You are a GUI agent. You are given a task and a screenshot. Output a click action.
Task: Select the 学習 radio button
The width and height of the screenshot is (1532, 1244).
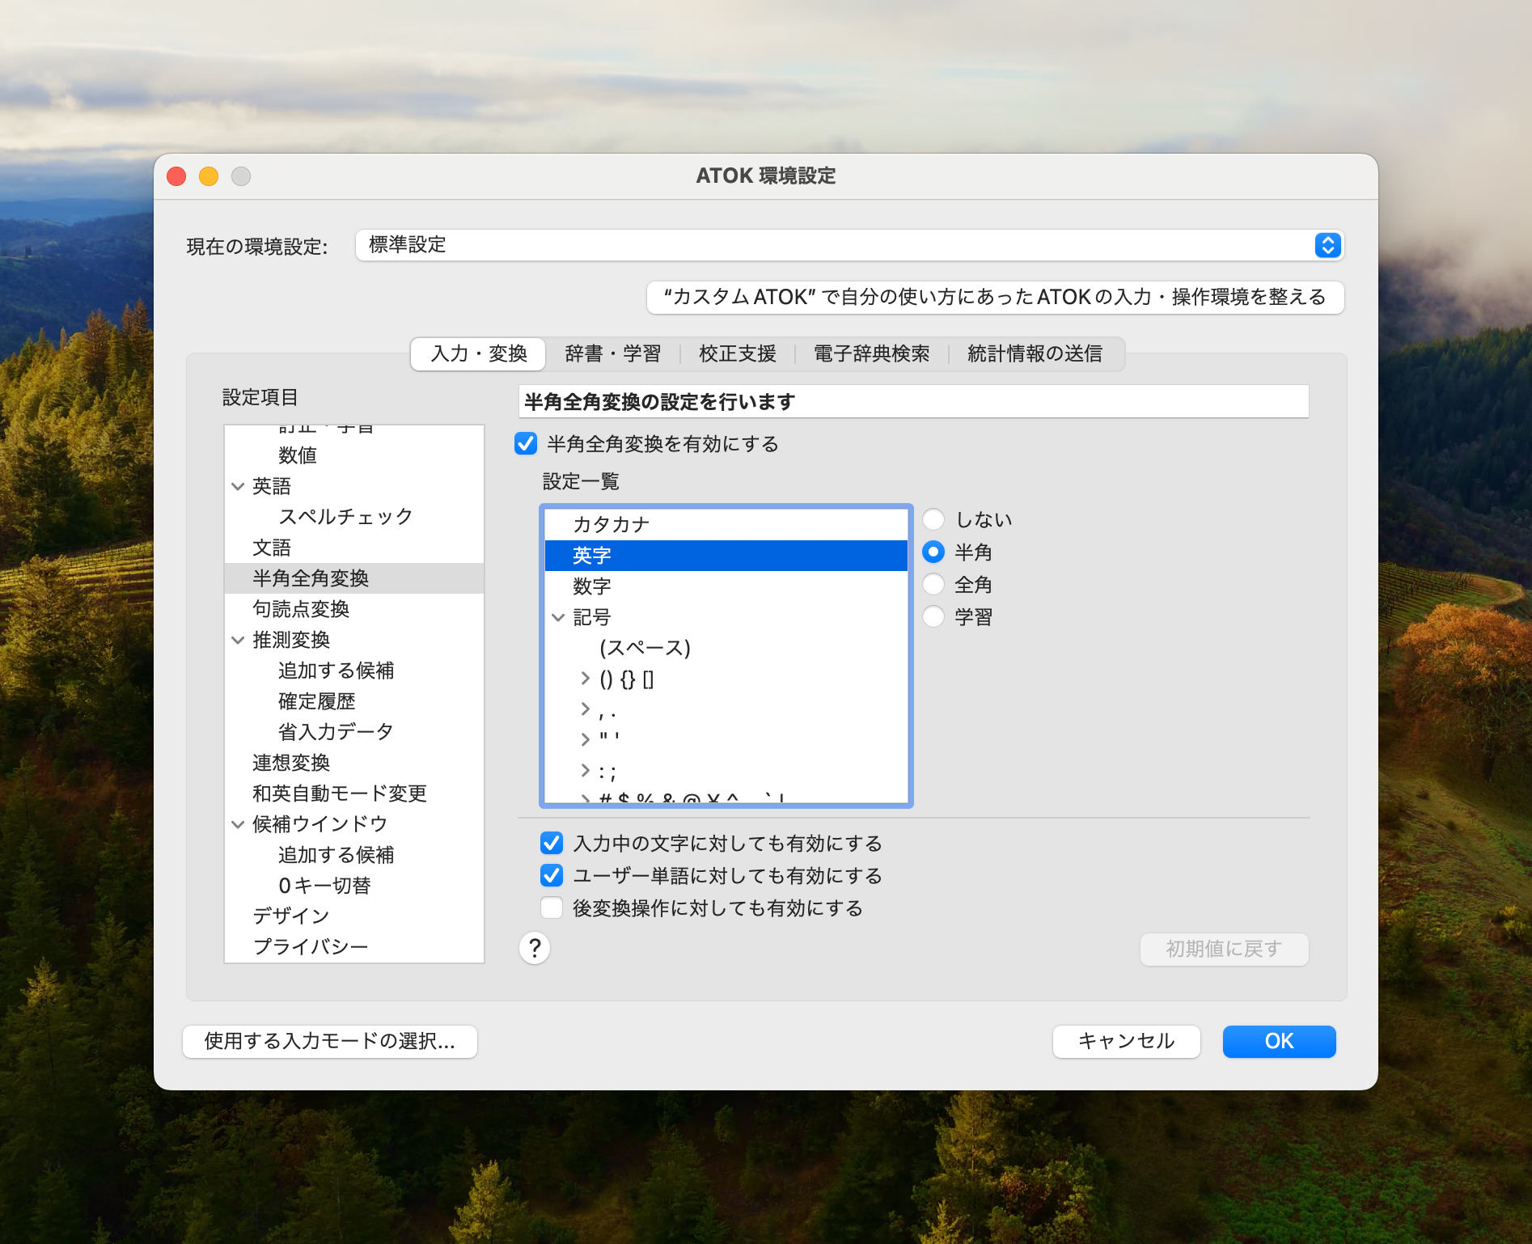click(x=933, y=617)
